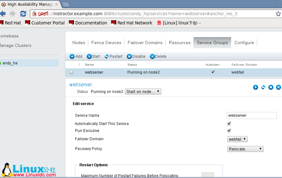Image resolution: width=282 pixels, height=178 pixels.
Task: Click the browser back arrow
Action: (3, 13)
